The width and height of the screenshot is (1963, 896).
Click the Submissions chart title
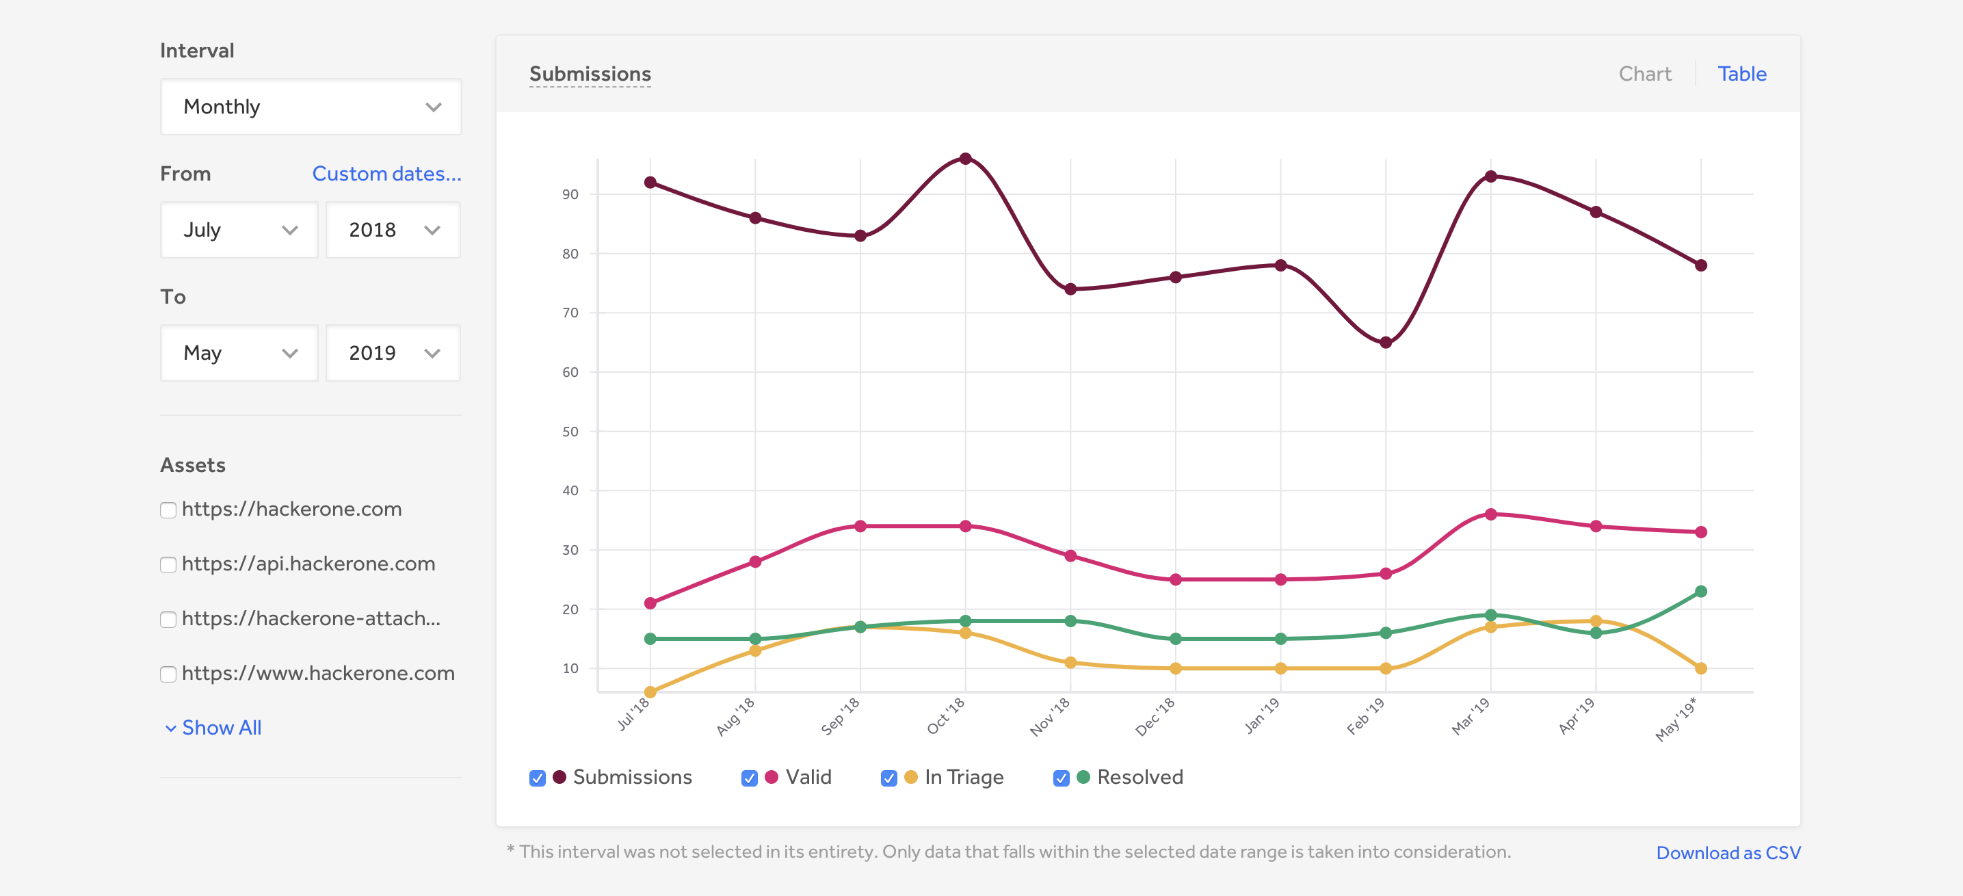tap(590, 74)
